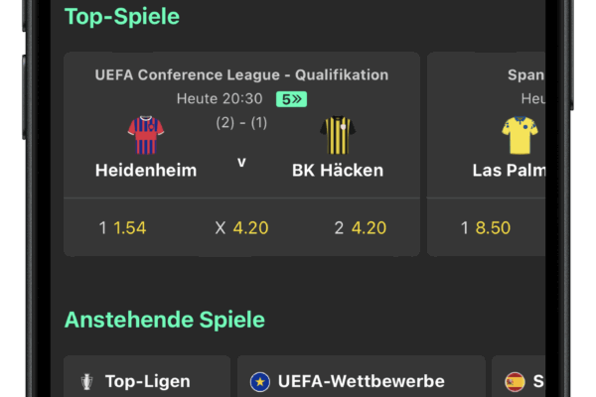Tap the (2) - (1) aggregate score
Viewport: 596px width, 397px height.
point(241,123)
